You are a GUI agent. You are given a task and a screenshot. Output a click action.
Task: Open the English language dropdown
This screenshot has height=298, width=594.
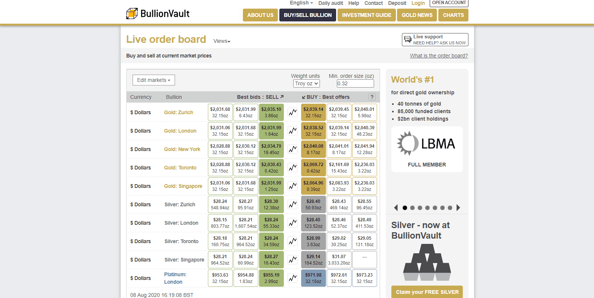[x=301, y=3]
